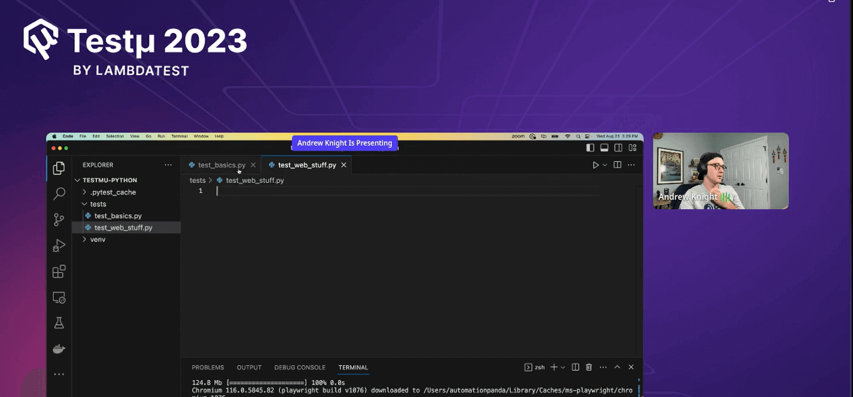
Task: Open the Testing flask view
Action: (x=59, y=323)
